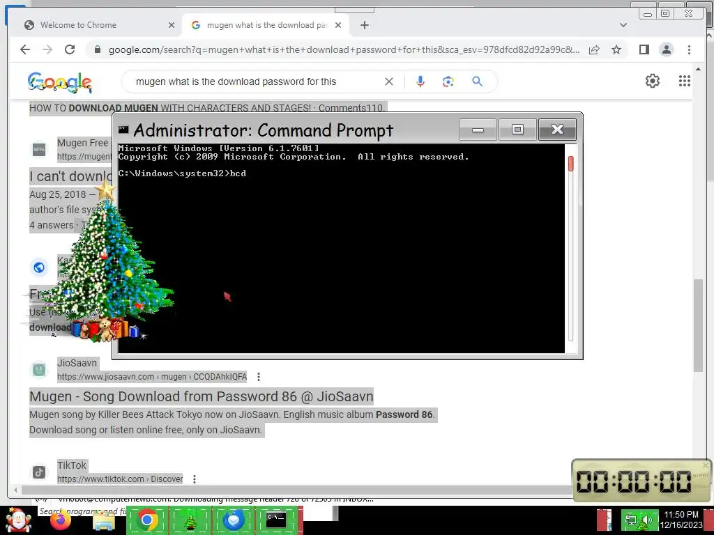Open Thunderbird from the taskbar
714x535 pixels.
click(233, 520)
